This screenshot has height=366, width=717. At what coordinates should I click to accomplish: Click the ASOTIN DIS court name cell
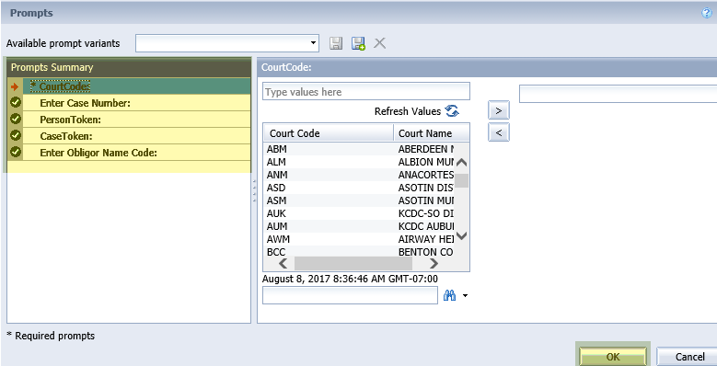[426, 188]
